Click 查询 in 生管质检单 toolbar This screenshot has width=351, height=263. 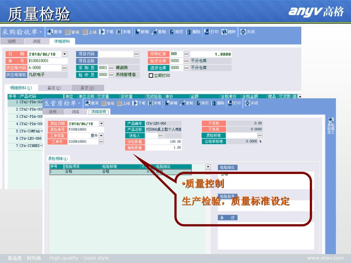[92, 103]
